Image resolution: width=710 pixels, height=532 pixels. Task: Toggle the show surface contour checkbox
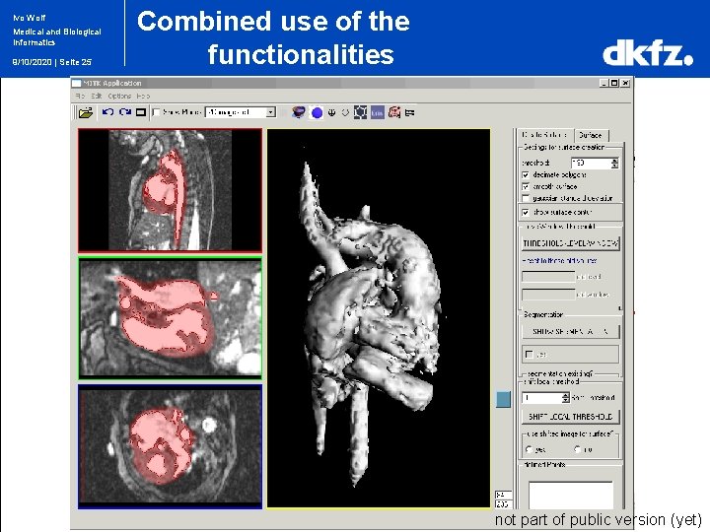click(526, 212)
